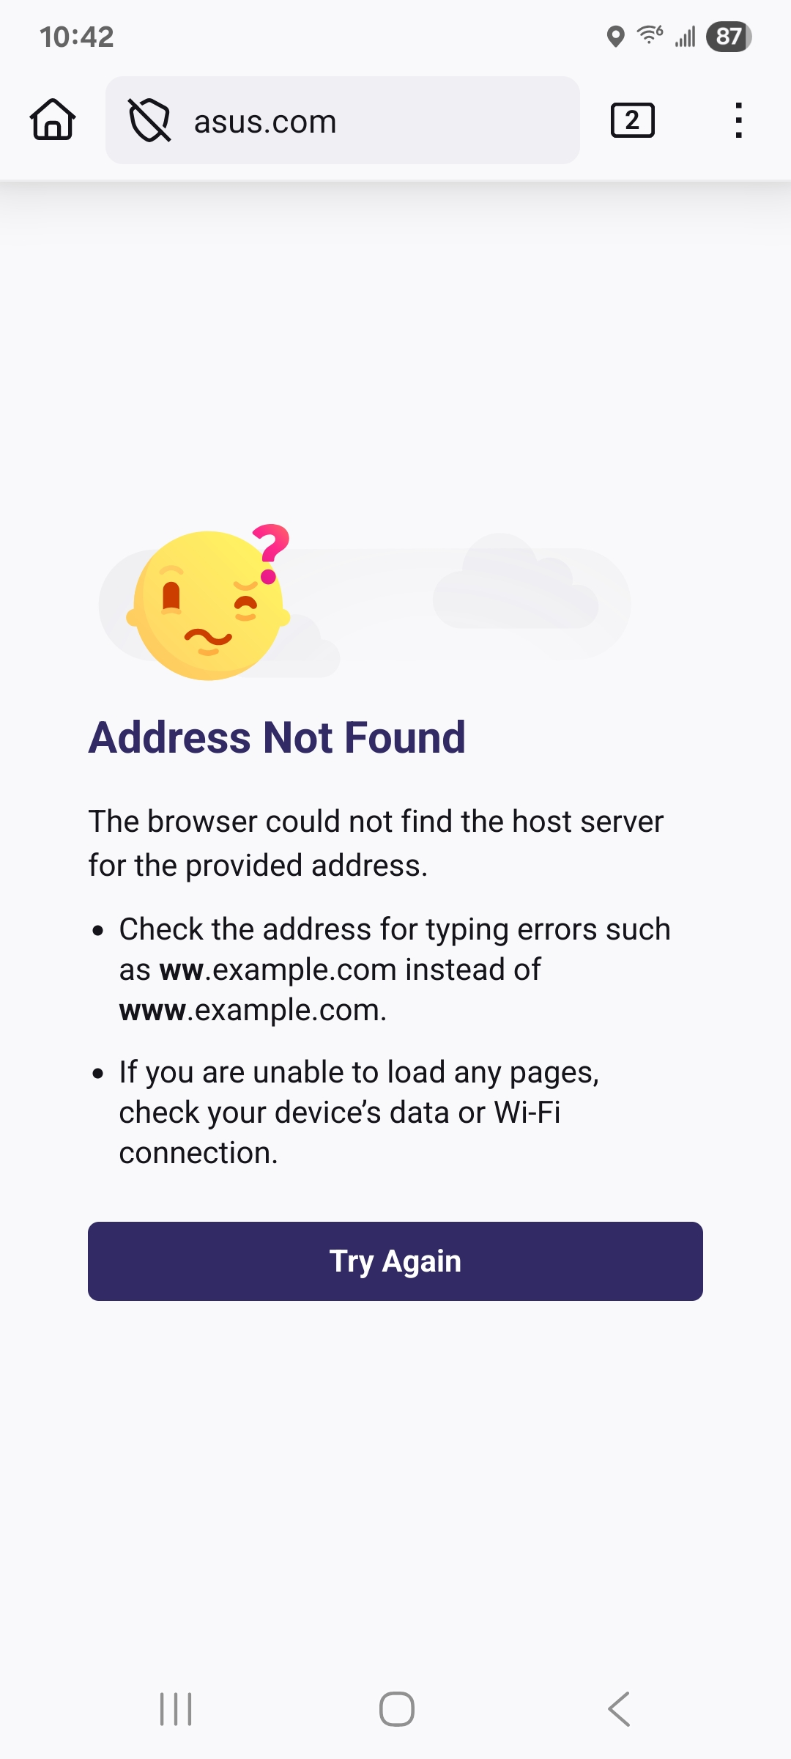
Task: Tap the confused emoji illustration
Action: pos(209,602)
